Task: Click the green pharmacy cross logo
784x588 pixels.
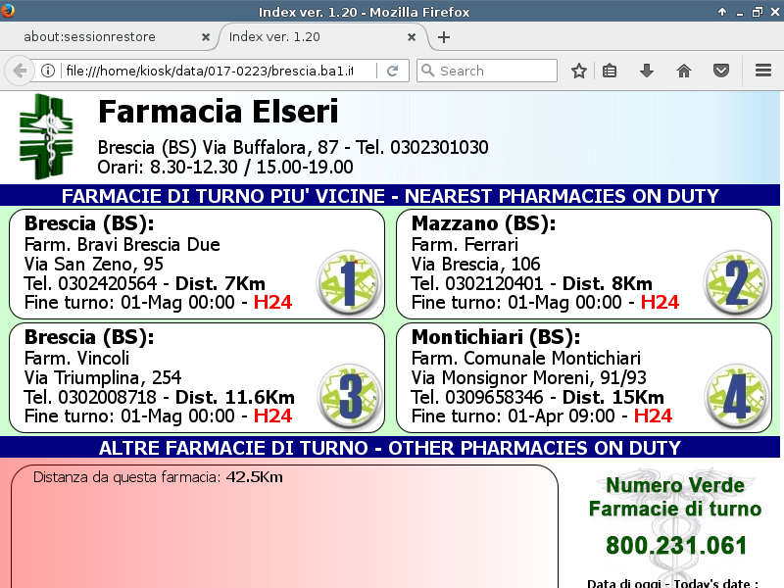Action: coord(46,136)
